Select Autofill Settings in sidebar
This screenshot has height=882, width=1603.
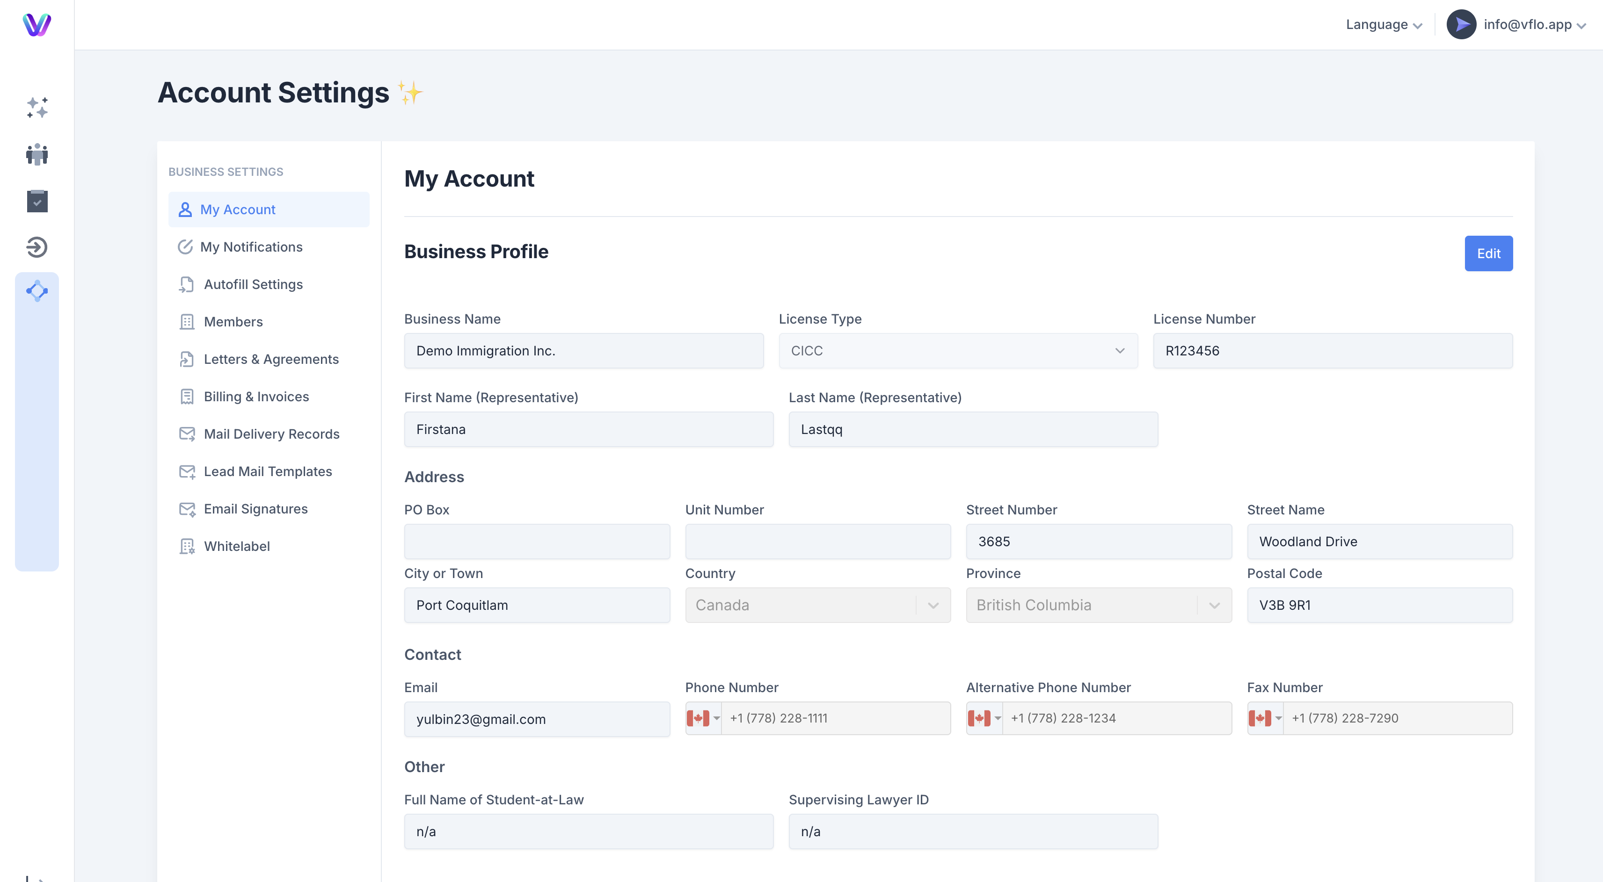253,284
